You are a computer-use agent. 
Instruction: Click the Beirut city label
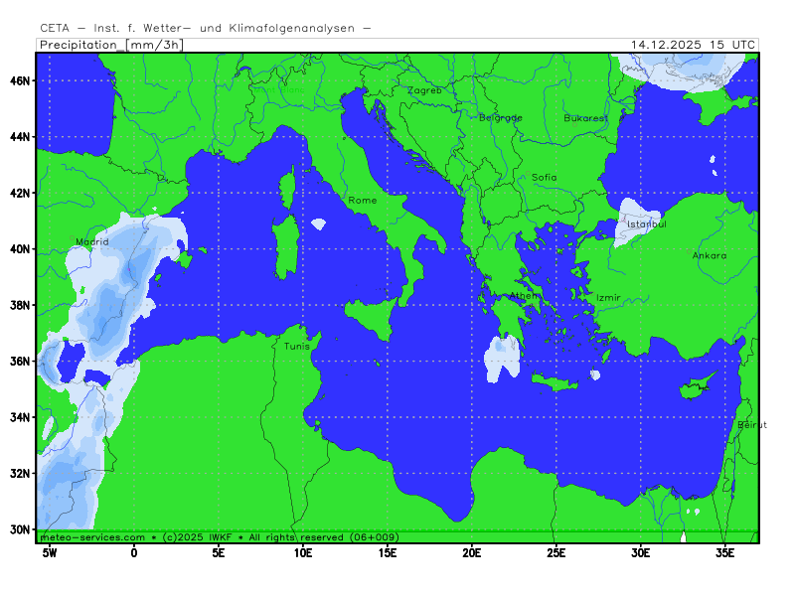752,424
